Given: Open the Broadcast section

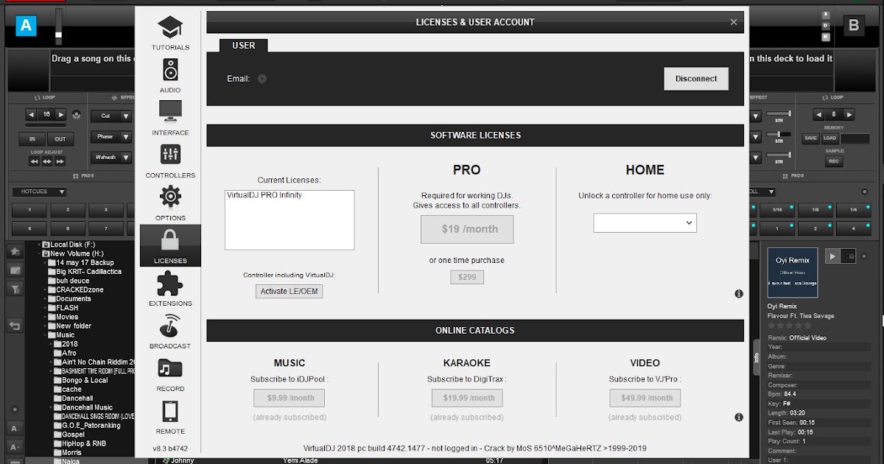Looking at the screenshot, I should [x=170, y=331].
